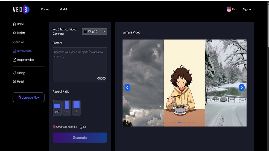The image size is (269, 151).
Task: Click the crown icon on Upgrade Now
Action: pos(19,97)
